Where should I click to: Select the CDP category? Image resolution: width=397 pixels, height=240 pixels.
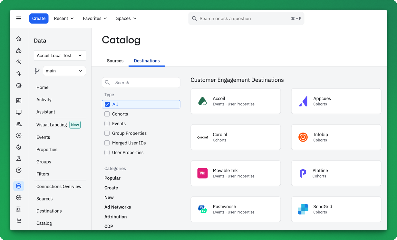tap(109, 226)
